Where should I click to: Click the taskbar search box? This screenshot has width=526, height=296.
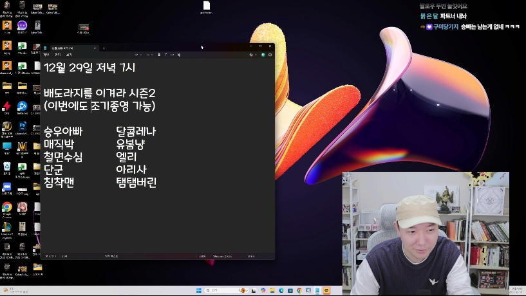point(223,290)
